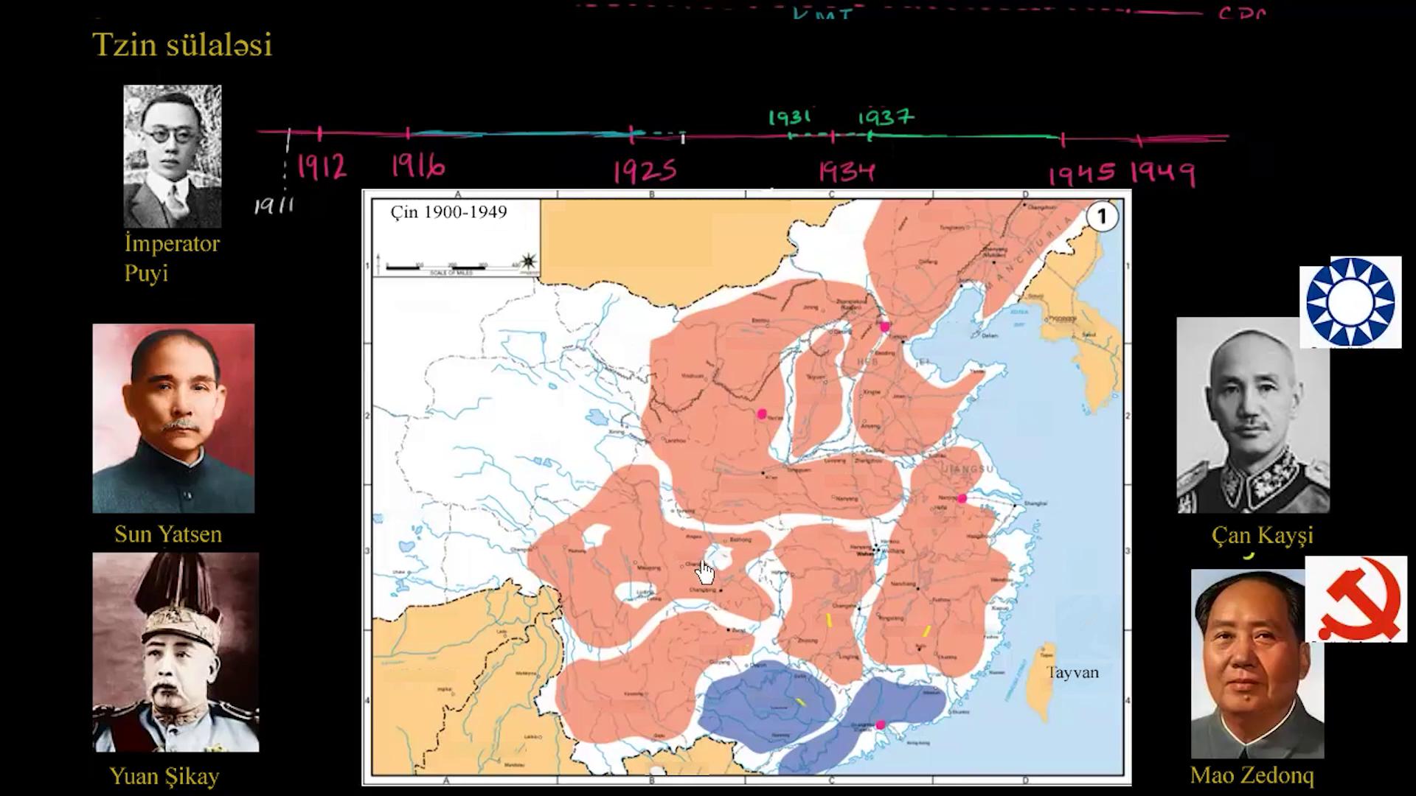
Task: Click Çan Kayşi's portrait photo
Action: tap(1252, 415)
